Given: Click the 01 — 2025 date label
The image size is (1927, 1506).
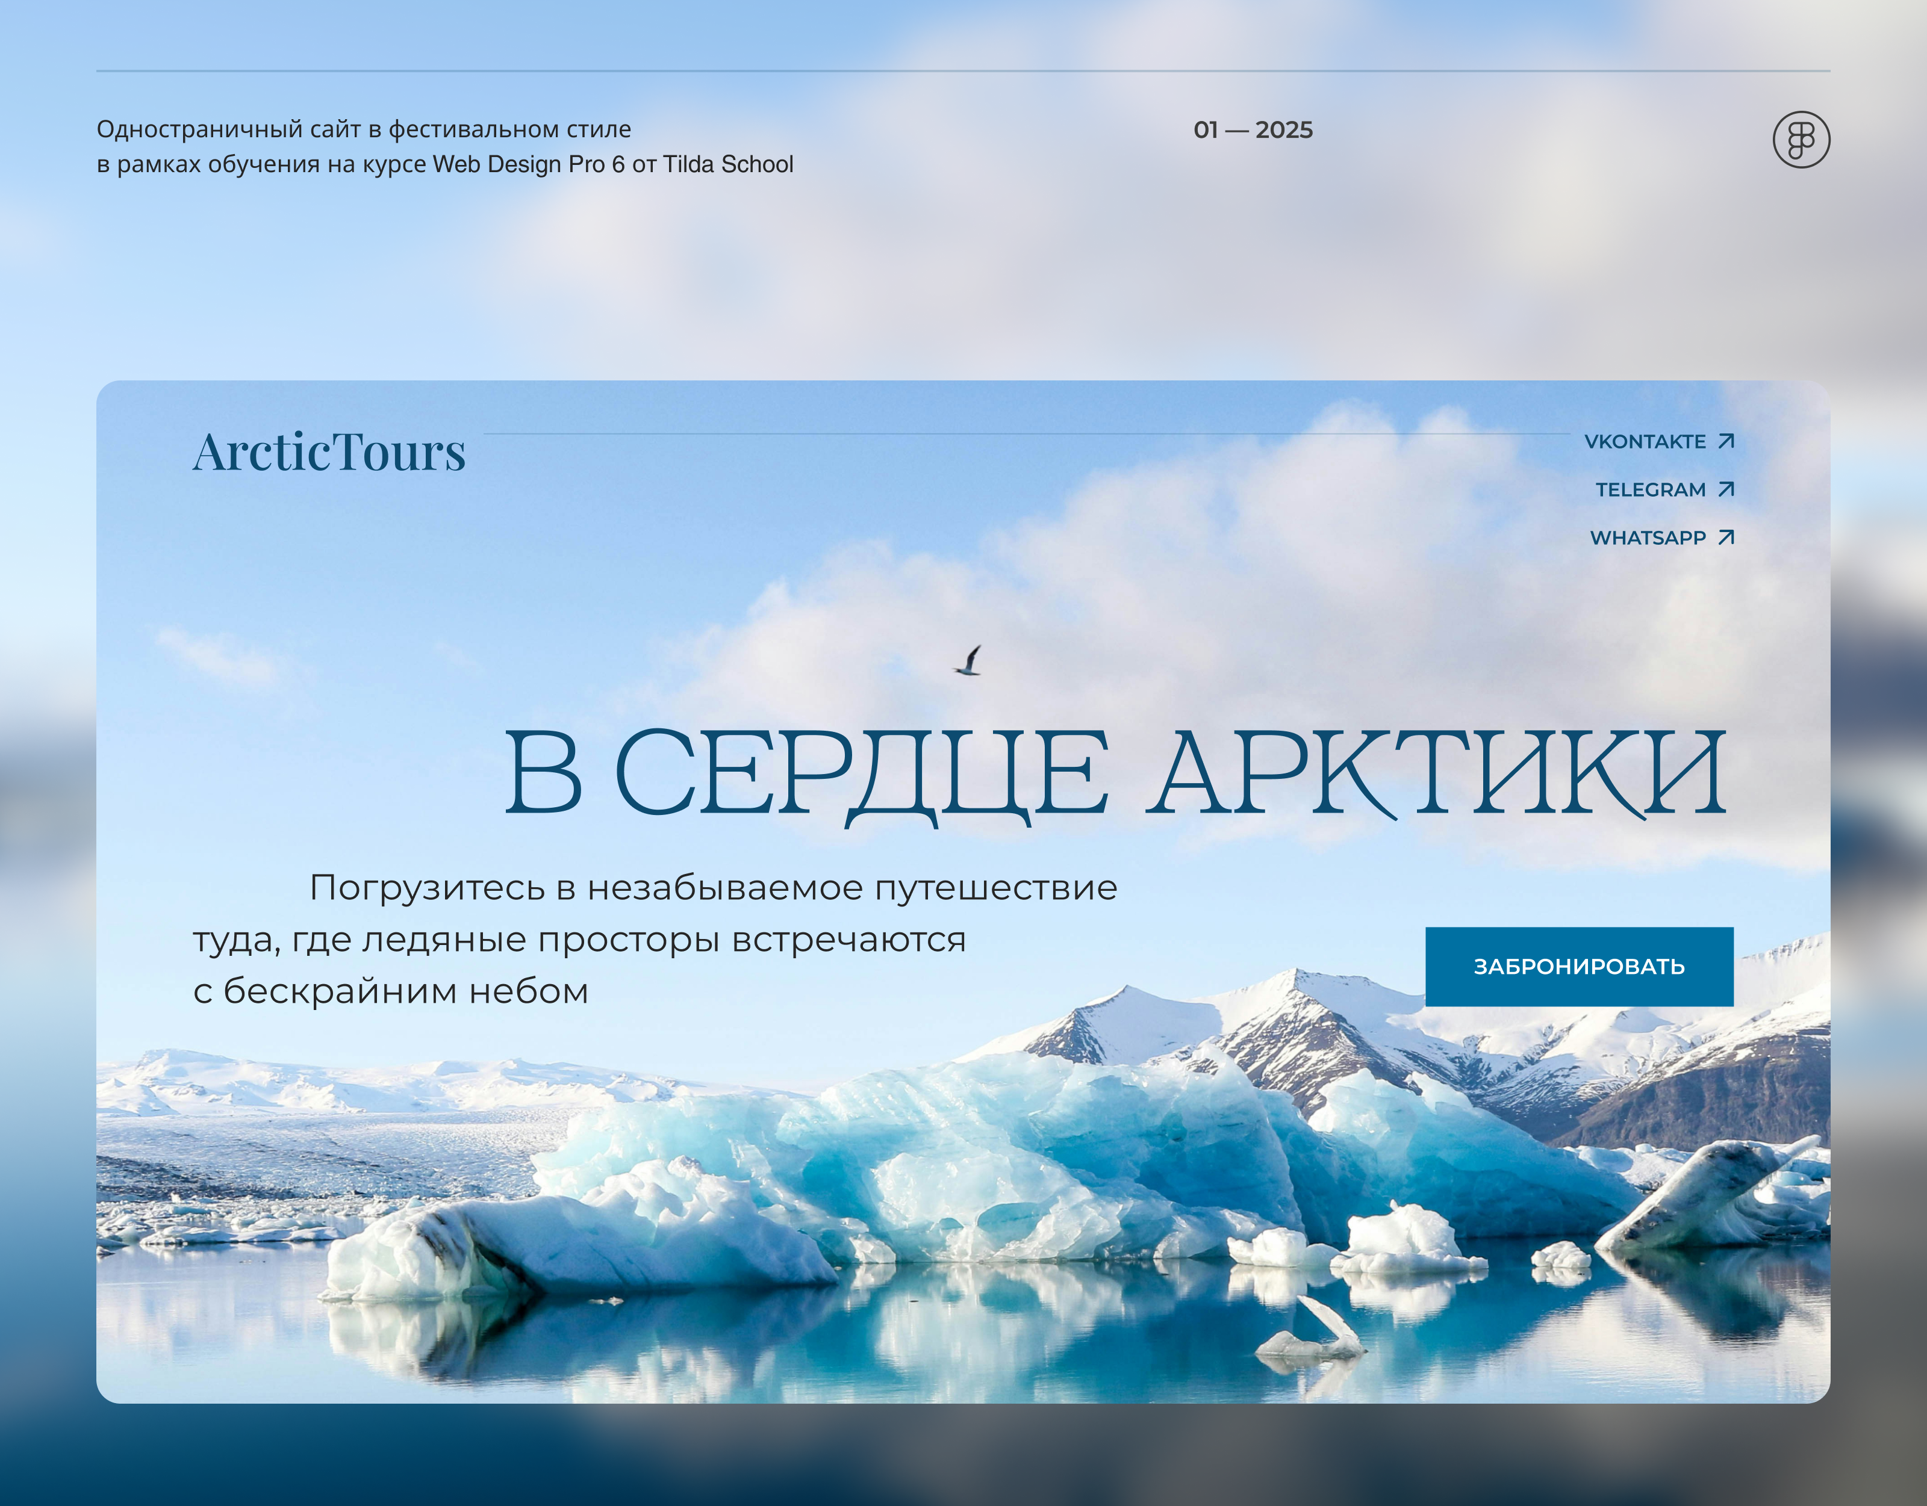Looking at the screenshot, I should (1253, 131).
